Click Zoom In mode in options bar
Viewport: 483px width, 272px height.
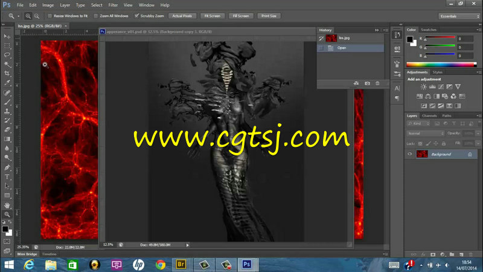28,16
